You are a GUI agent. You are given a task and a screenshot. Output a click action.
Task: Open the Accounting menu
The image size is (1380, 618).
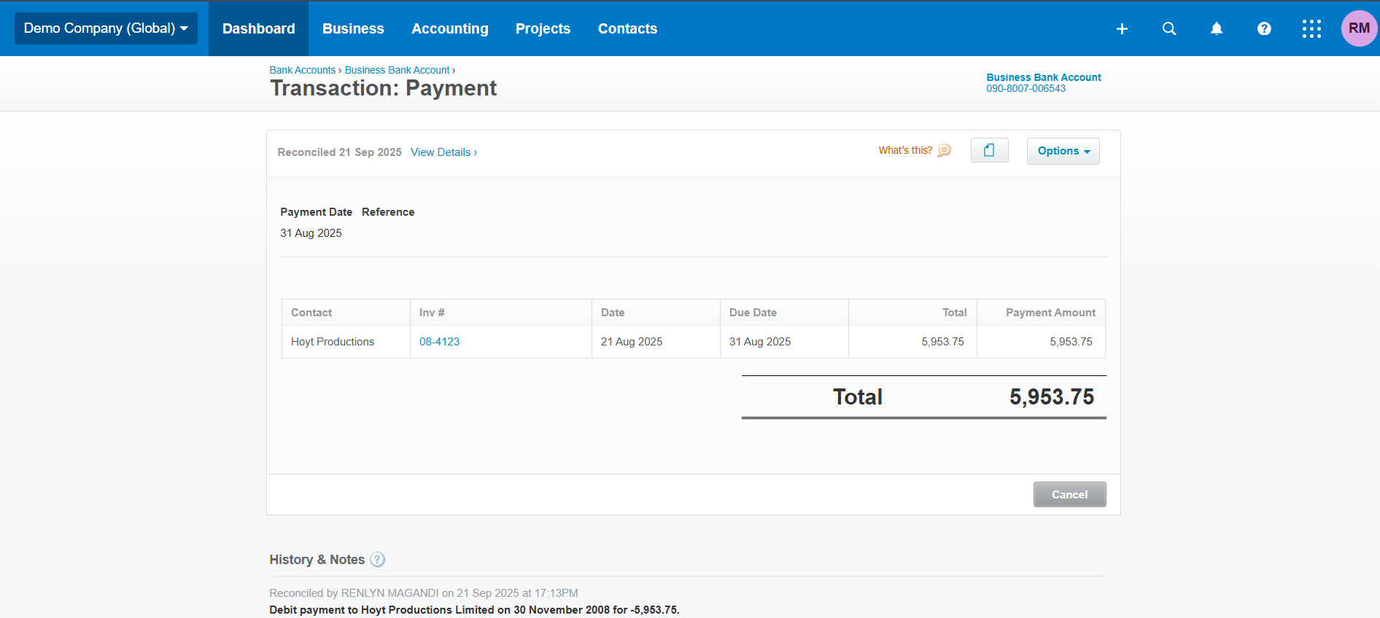click(449, 28)
